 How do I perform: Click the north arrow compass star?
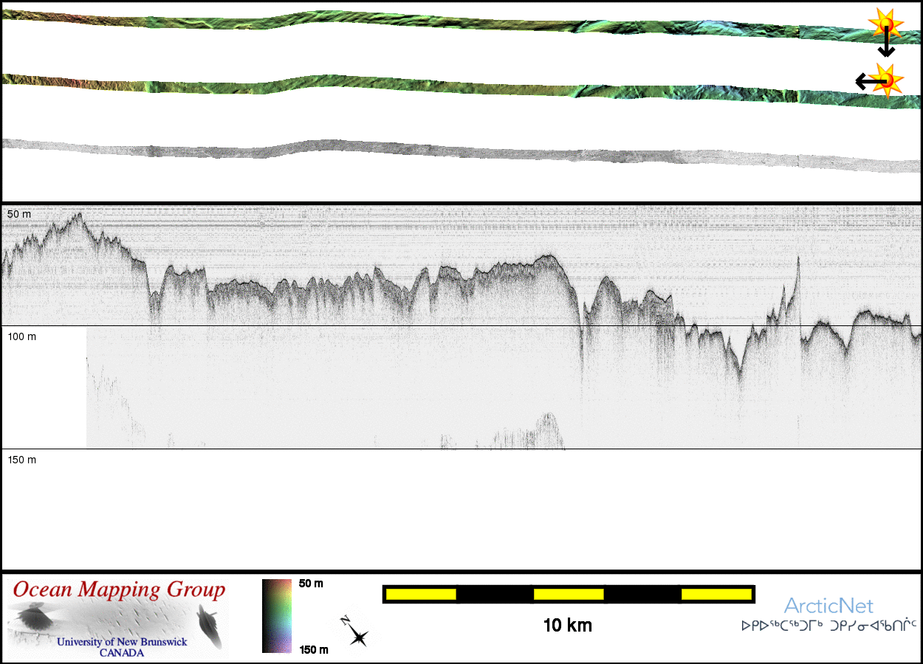tap(357, 633)
